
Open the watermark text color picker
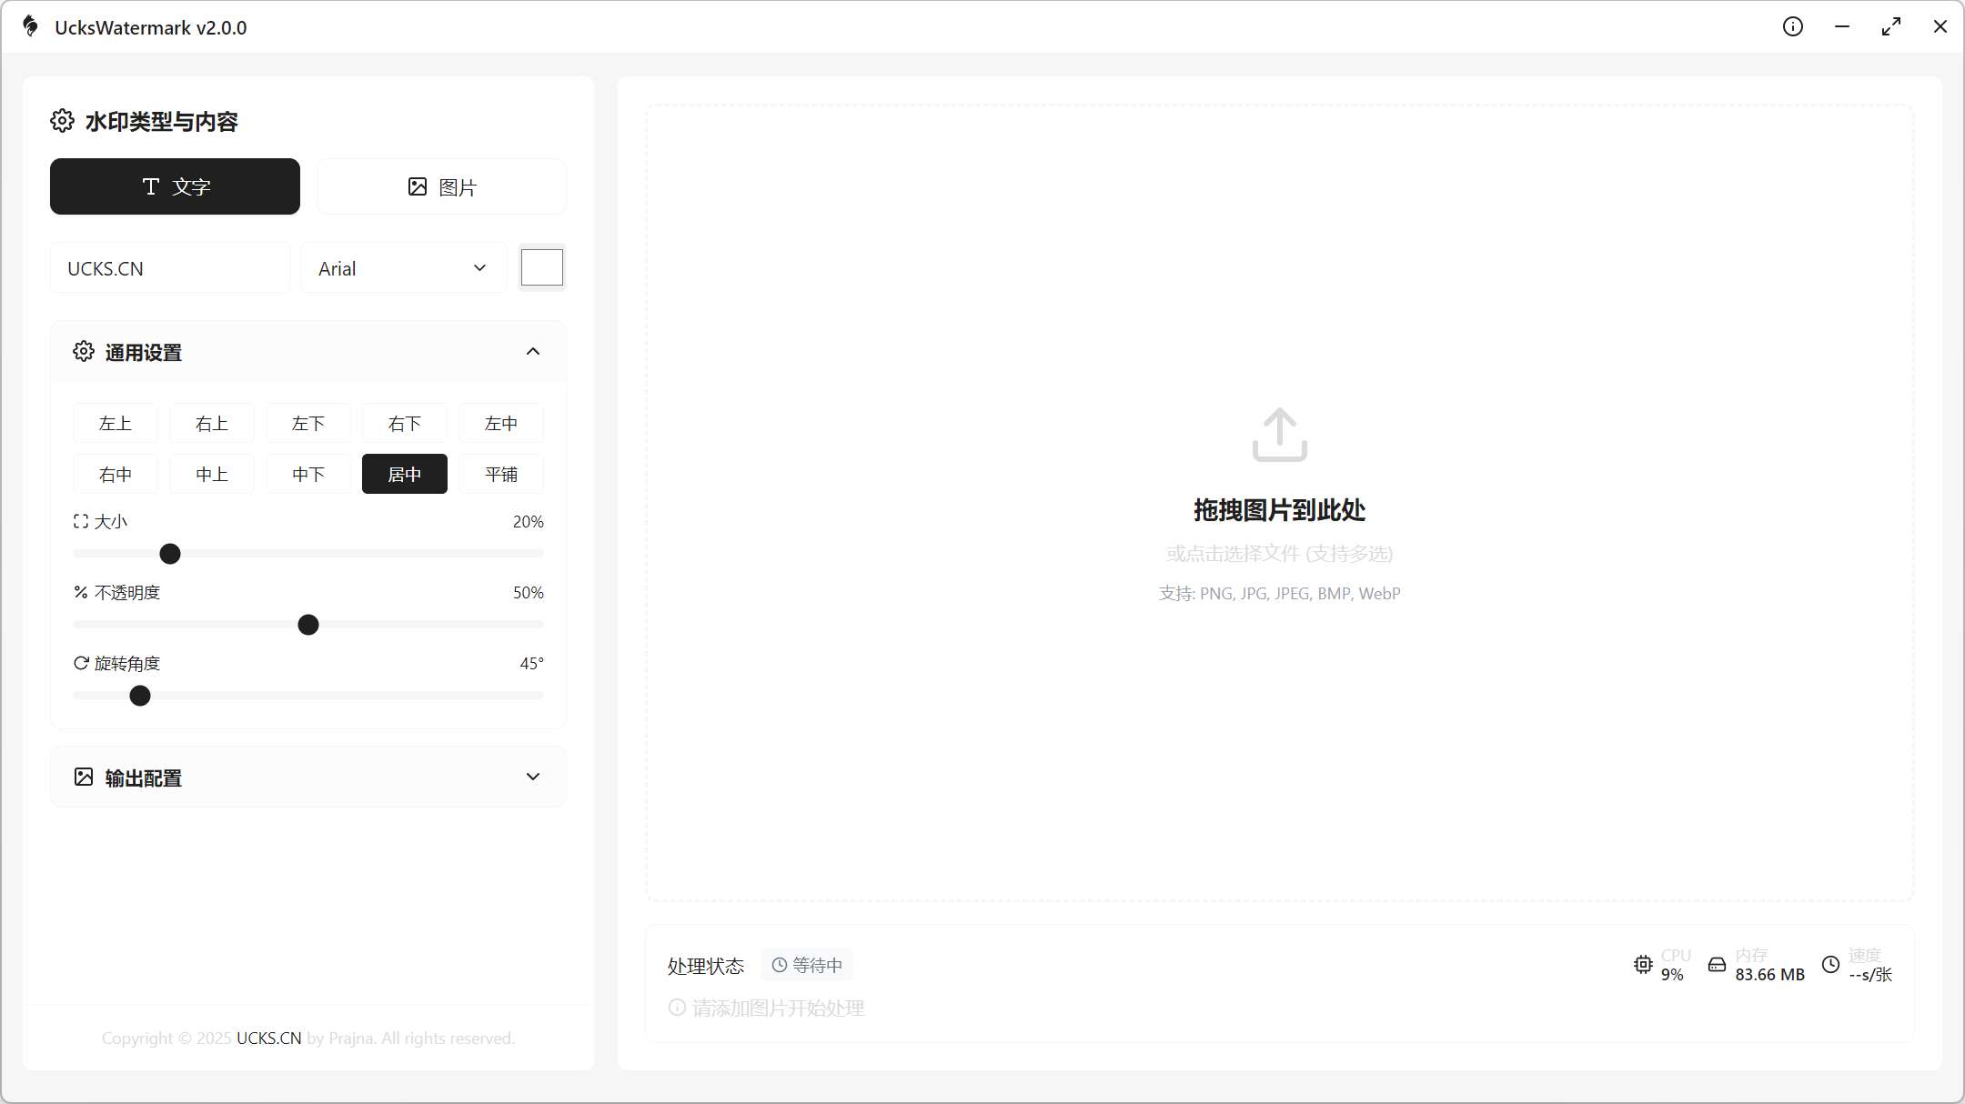541,266
